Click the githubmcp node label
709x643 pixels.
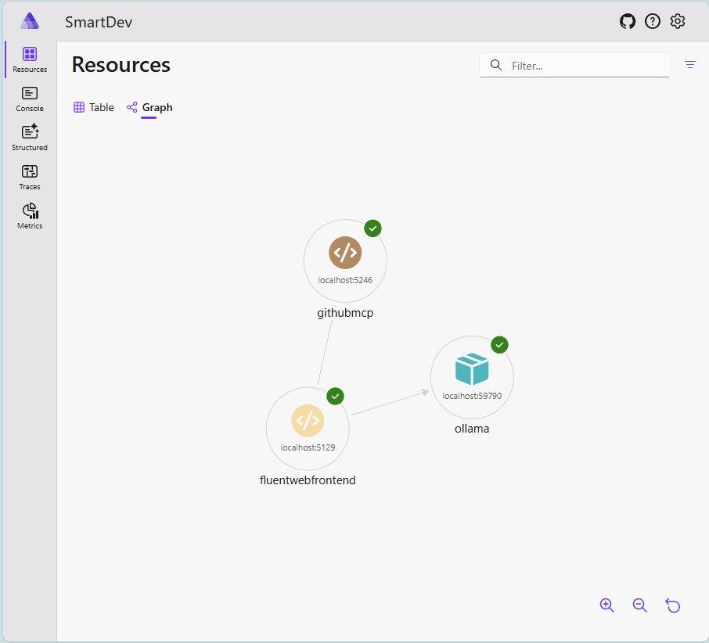(x=345, y=313)
